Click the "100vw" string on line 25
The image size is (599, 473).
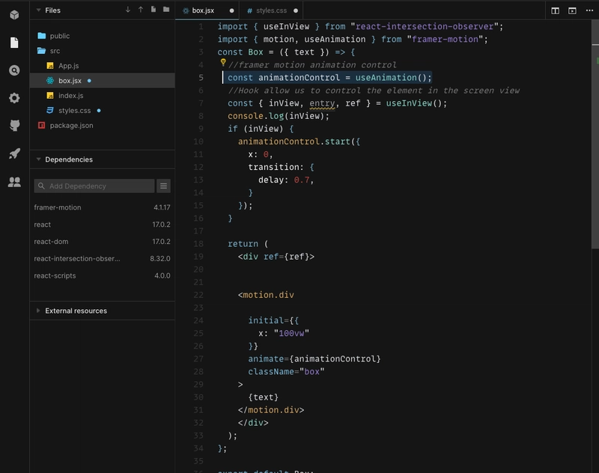(291, 333)
